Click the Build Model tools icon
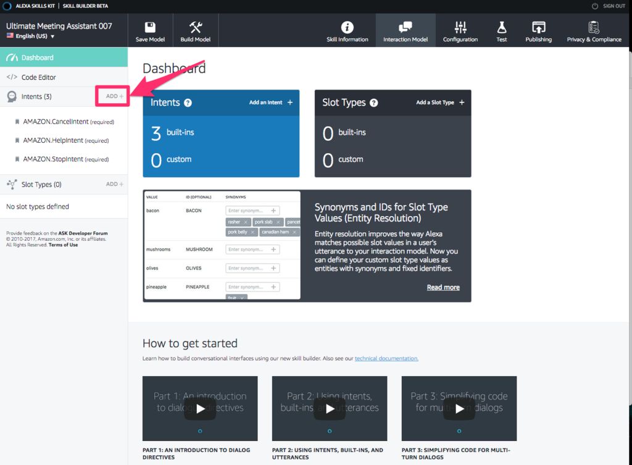This screenshot has height=465, width=632. click(196, 27)
